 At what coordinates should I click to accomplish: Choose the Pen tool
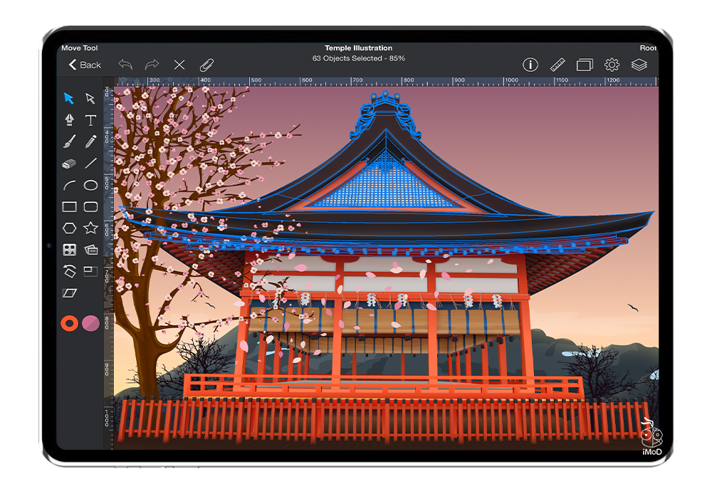pos(69,120)
